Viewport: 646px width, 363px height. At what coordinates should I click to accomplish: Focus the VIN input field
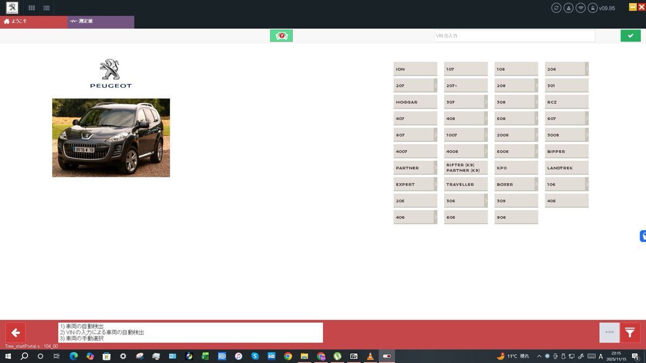(514, 35)
